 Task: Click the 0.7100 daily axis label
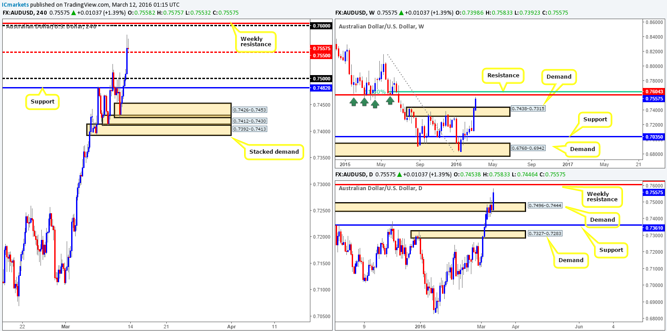point(653,269)
